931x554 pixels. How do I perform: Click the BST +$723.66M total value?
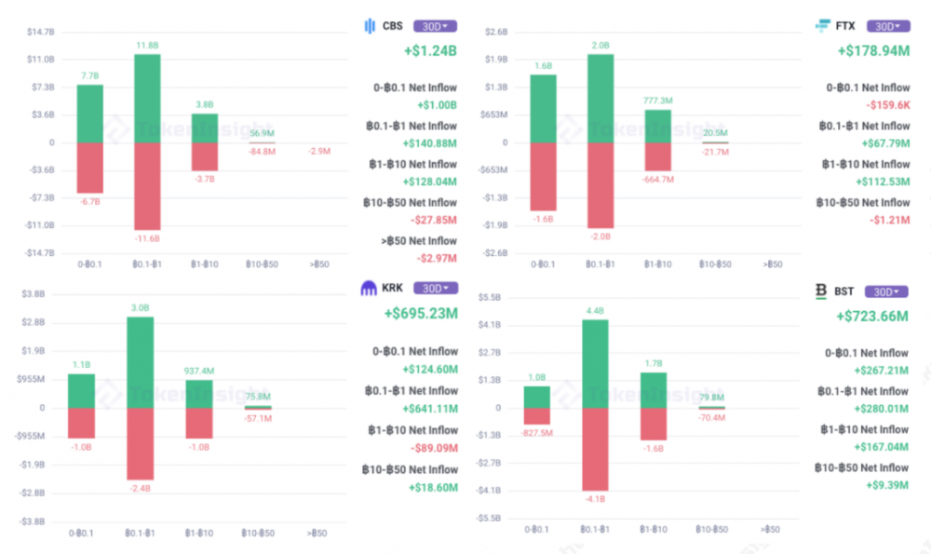(873, 317)
